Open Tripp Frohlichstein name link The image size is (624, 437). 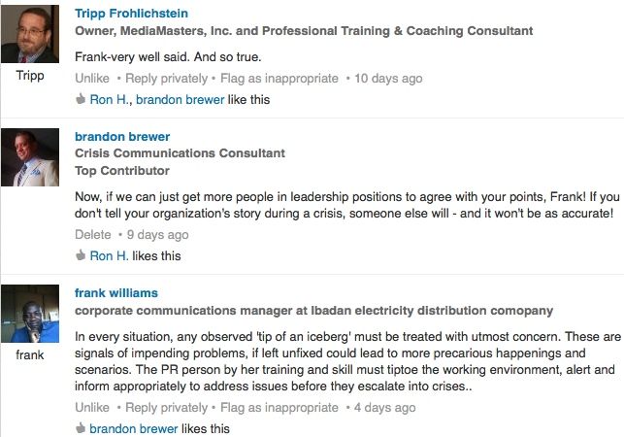click(131, 14)
